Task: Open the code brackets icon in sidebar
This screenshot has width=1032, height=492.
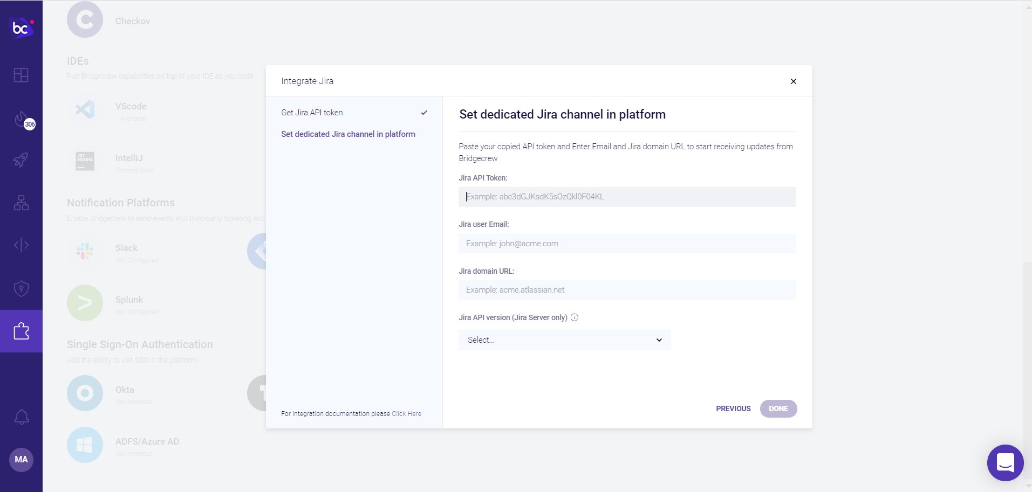Action: coord(21,245)
